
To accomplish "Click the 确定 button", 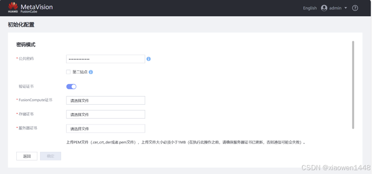I will (x=51, y=156).
